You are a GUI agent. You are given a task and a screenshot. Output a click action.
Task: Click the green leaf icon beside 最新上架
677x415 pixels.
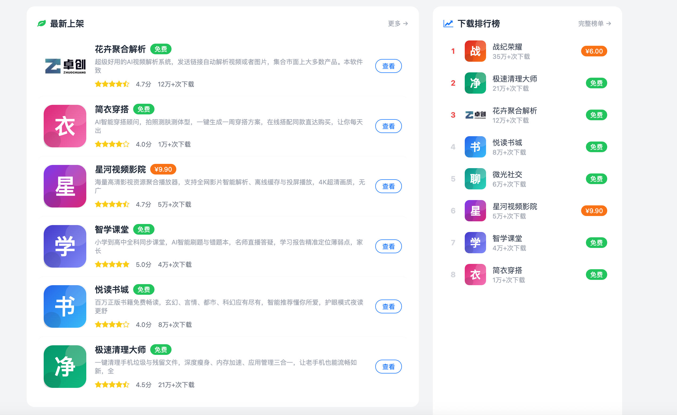pyautogui.click(x=42, y=24)
